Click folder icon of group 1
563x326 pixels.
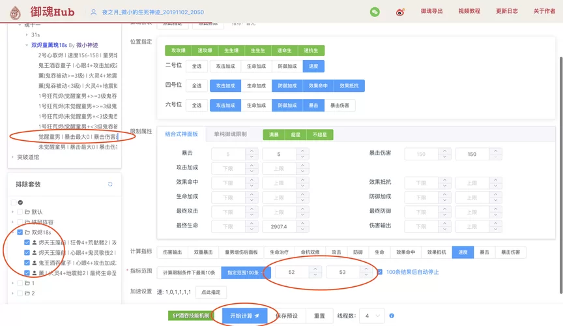tap(27, 283)
